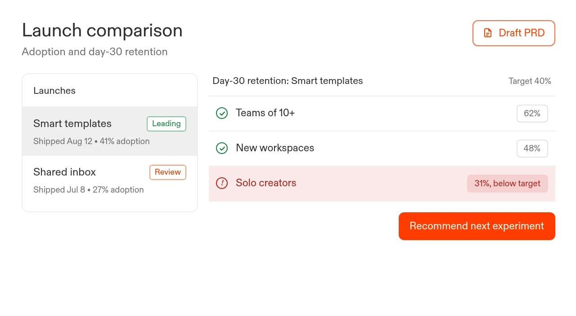Image resolution: width=576 pixels, height=316 pixels.
Task: Click green check icon beside Teams of 10+
Action: pyautogui.click(x=222, y=113)
